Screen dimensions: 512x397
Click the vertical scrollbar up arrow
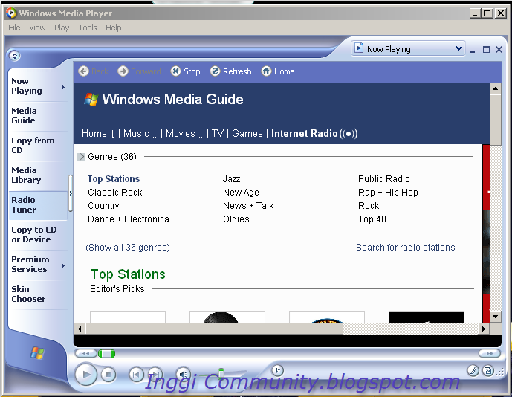[495, 88]
